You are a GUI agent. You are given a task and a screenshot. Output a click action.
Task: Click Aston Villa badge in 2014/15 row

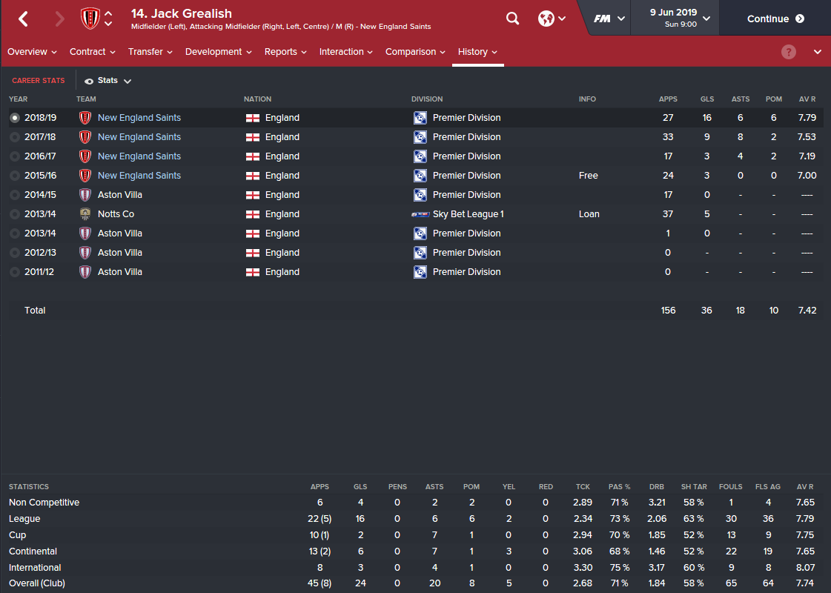pos(85,195)
